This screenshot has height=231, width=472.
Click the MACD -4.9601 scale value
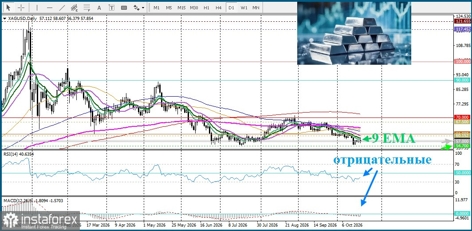pyautogui.click(x=463, y=218)
